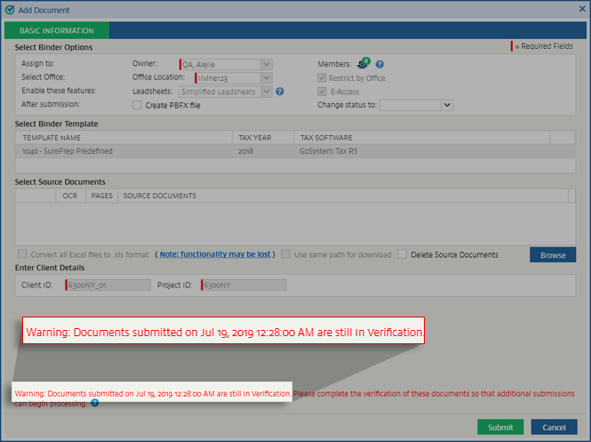This screenshot has height=442, width=591.
Task: Open help icon next to Members
Action: coord(379,64)
